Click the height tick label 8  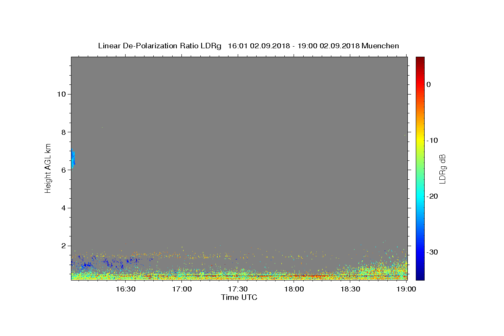click(63, 132)
